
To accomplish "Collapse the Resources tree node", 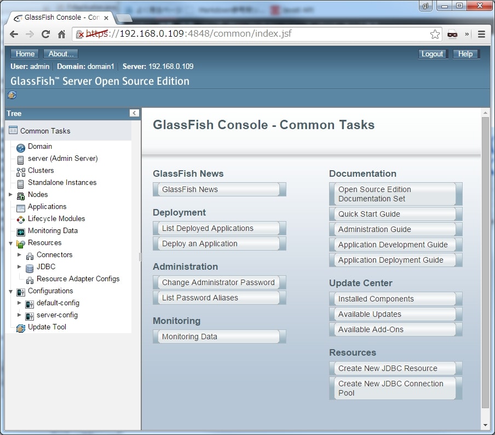I will coord(10,243).
